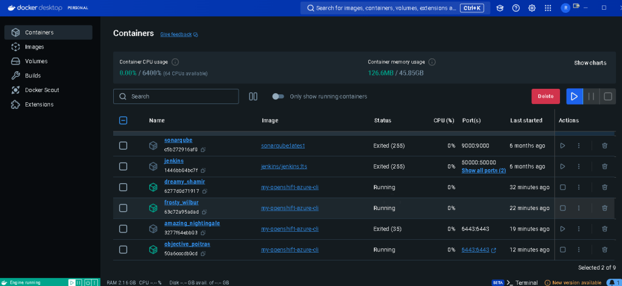Open the apps grid menu icon
Viewport: 622px width, 286px height.
click(x=548, y=8)
